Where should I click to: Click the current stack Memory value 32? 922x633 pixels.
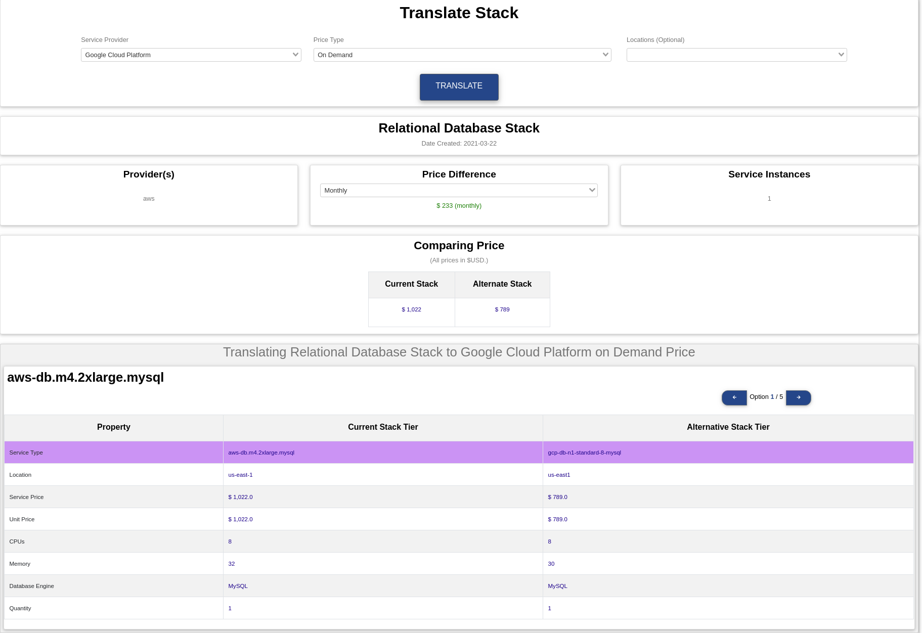pyautogui.click(x=231, y=564)
